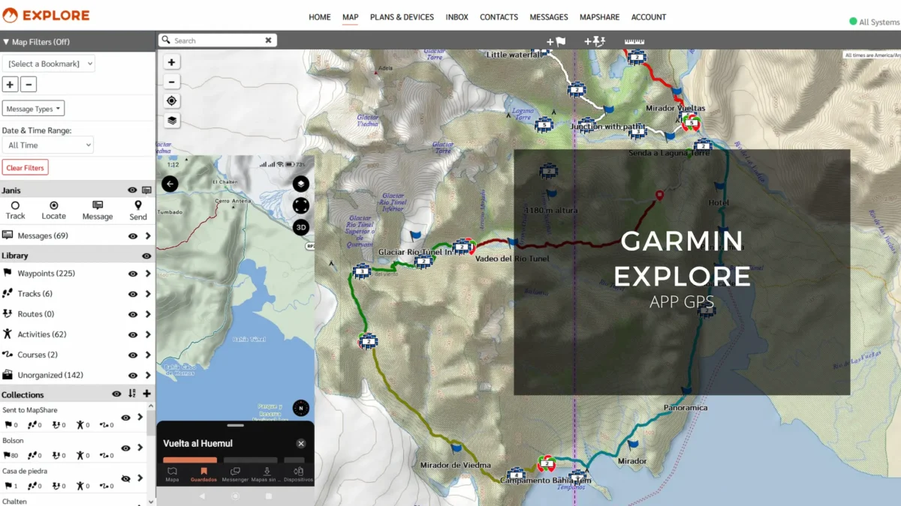
Task: Tap the back arrow in the phone app
Action: point(170,184)
